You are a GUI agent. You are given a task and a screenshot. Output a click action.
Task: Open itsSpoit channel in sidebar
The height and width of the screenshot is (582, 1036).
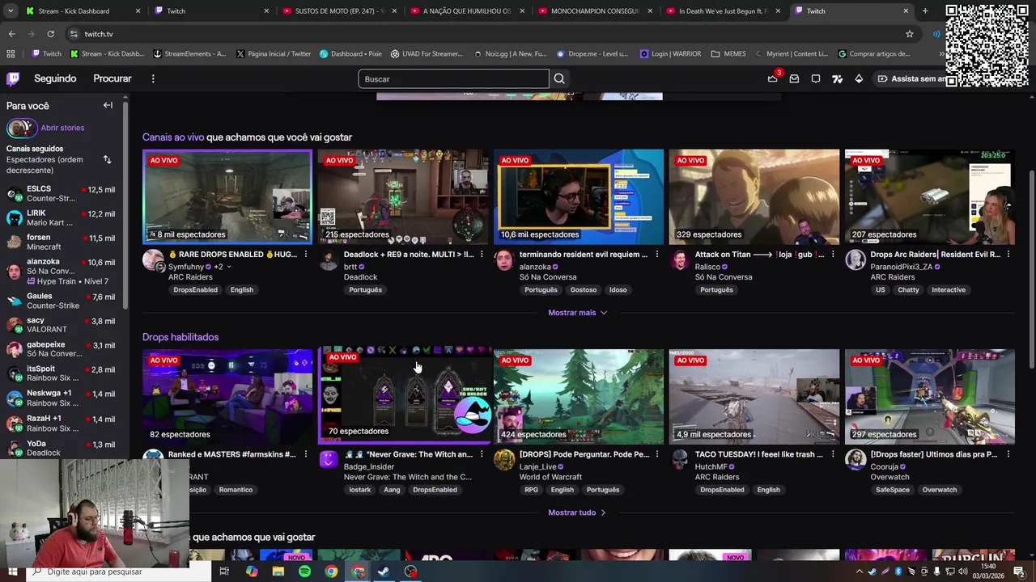pos(61,373)
